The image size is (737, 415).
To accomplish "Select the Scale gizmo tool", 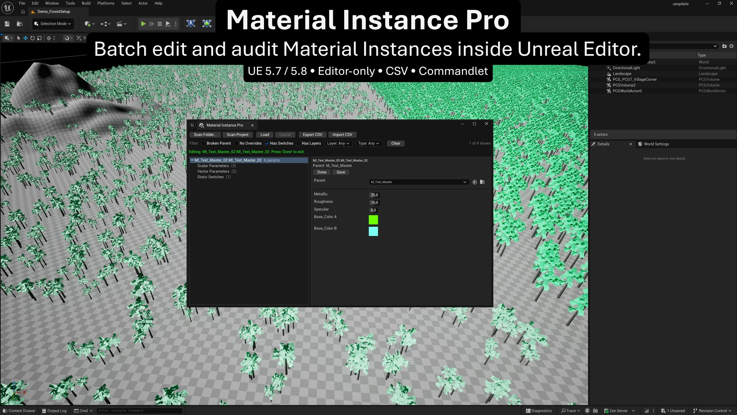I will click(39, 38).
